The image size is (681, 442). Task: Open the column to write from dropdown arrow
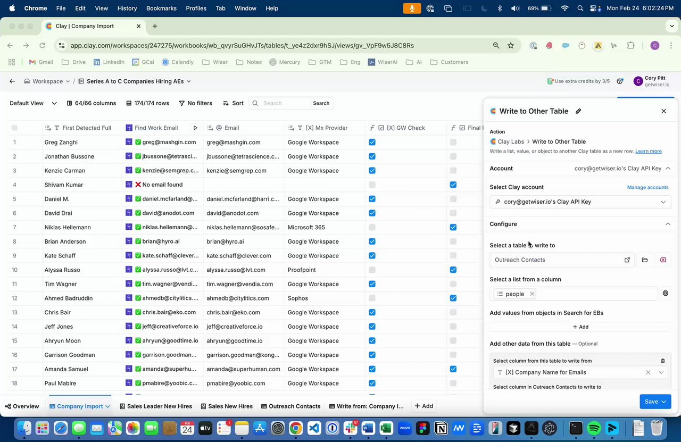tap(661, 372)
